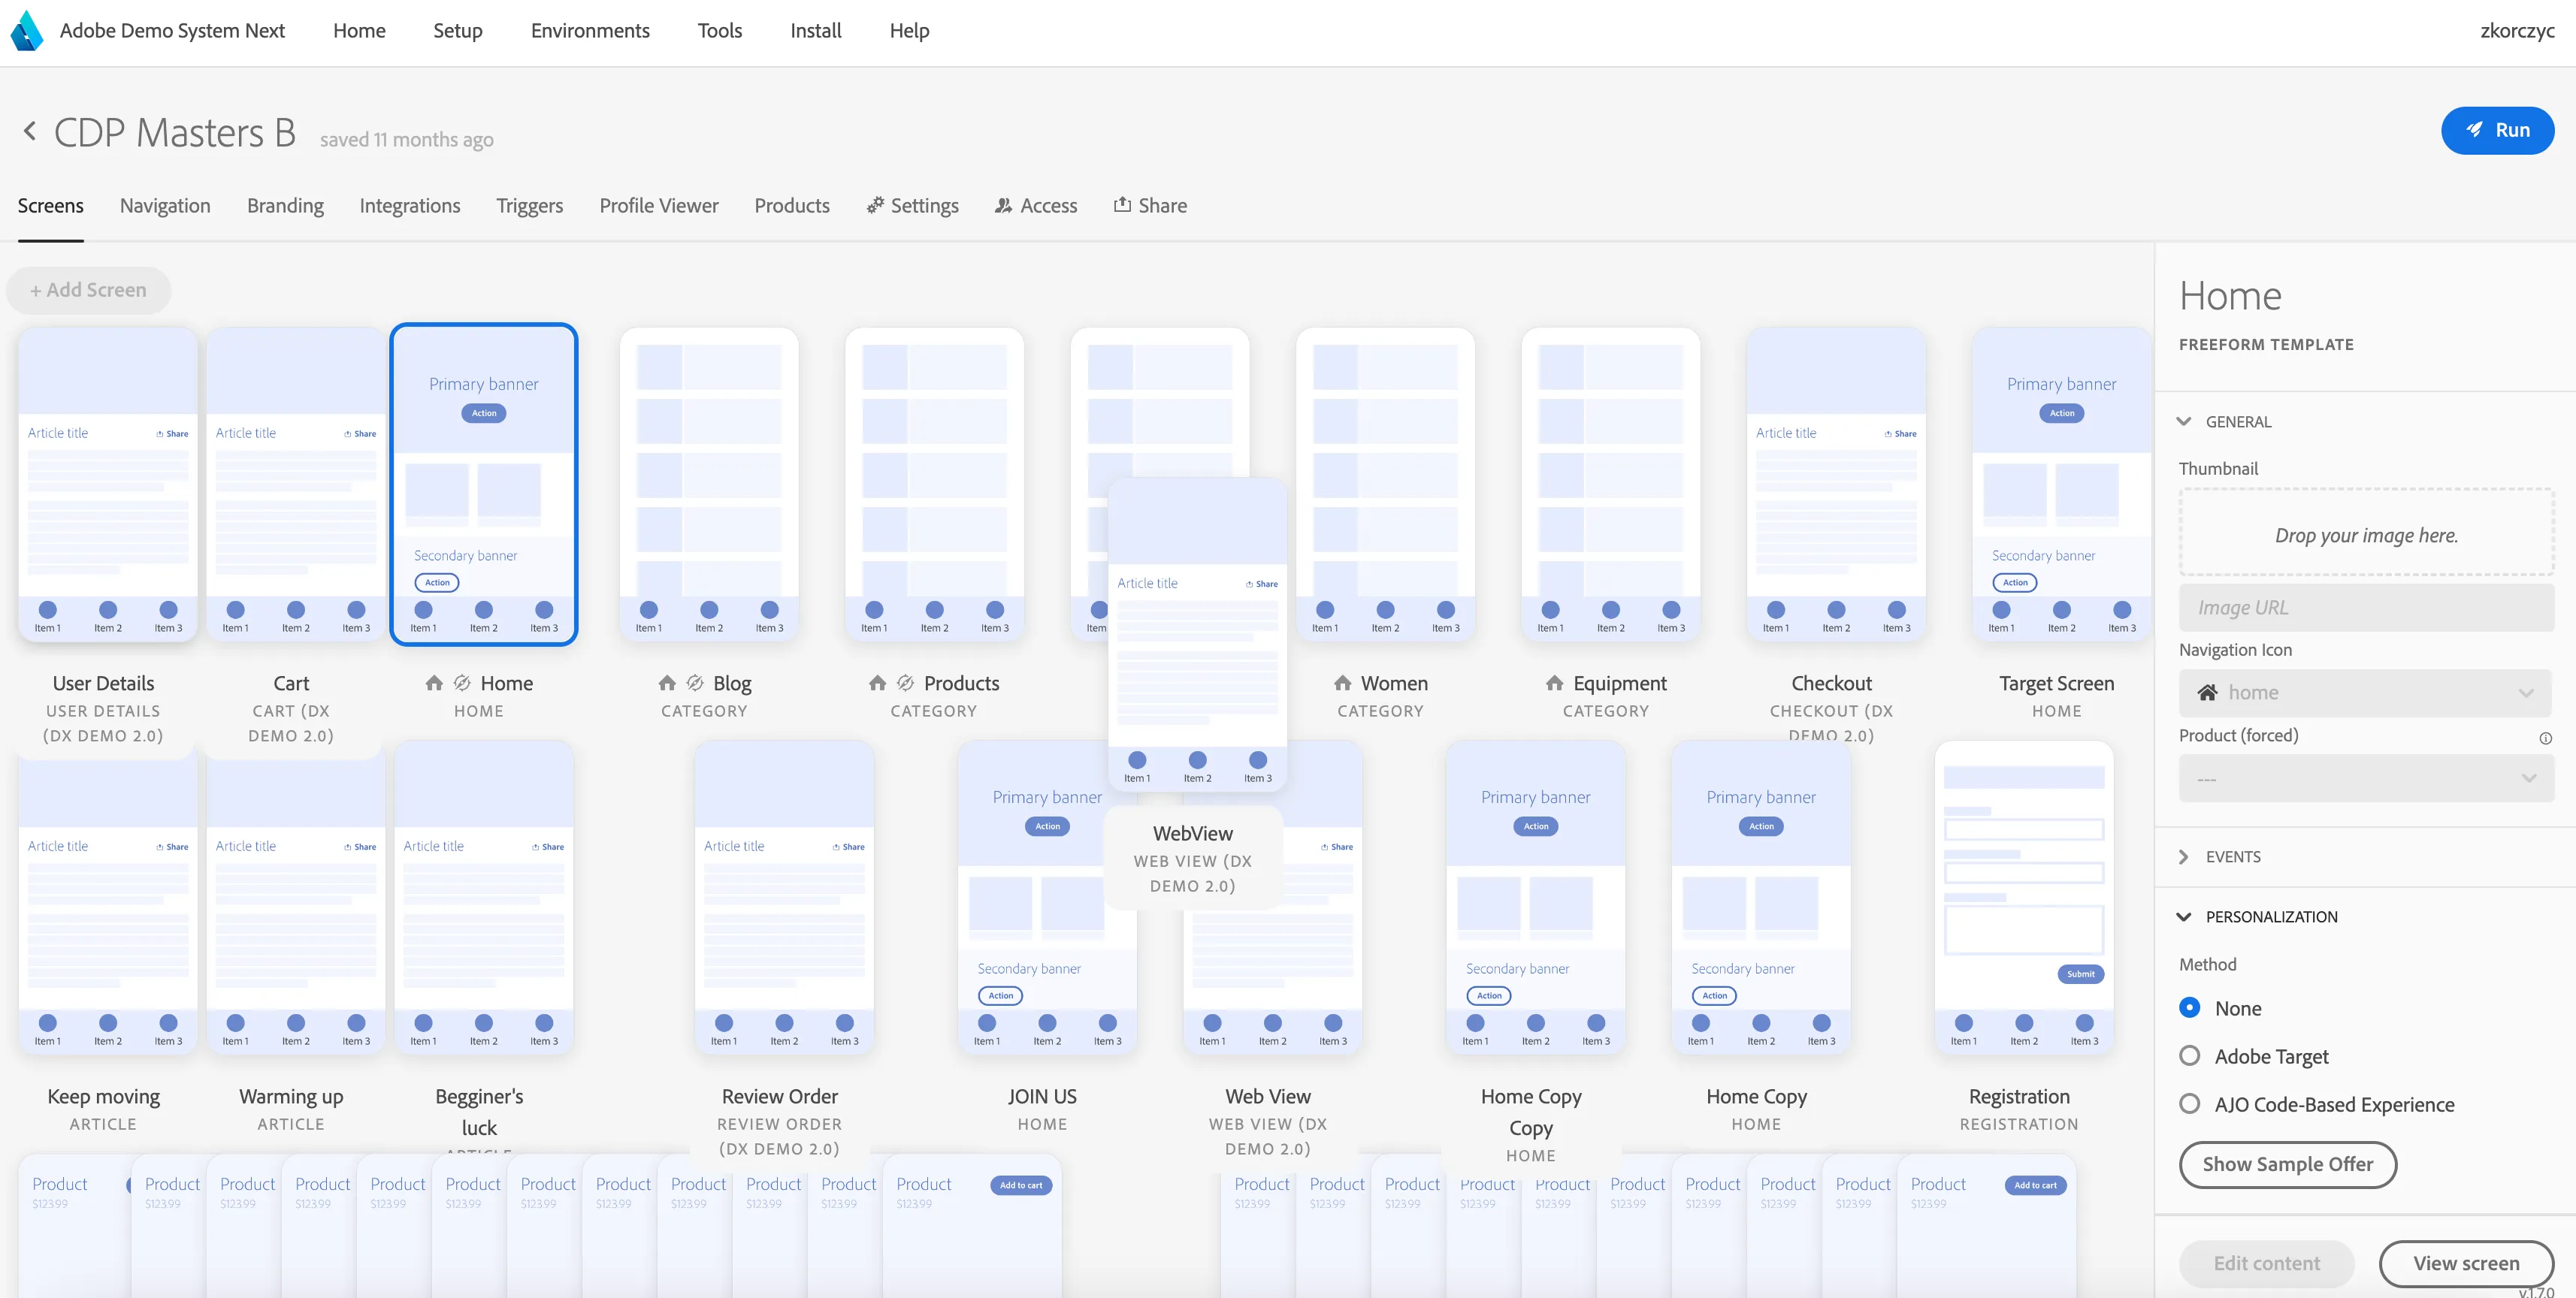
Task: Select the None personalization method
Action: [2189, 1007]
